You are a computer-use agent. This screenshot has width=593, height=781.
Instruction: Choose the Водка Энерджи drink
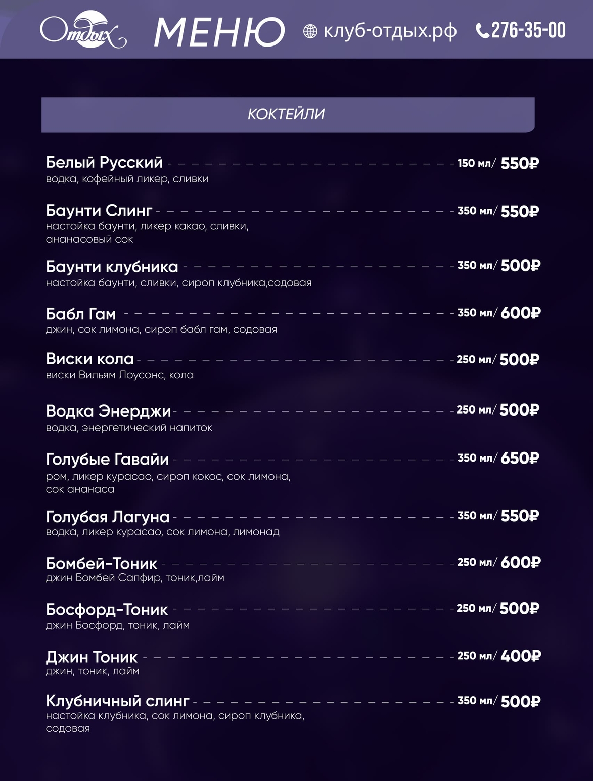point(108,411)
